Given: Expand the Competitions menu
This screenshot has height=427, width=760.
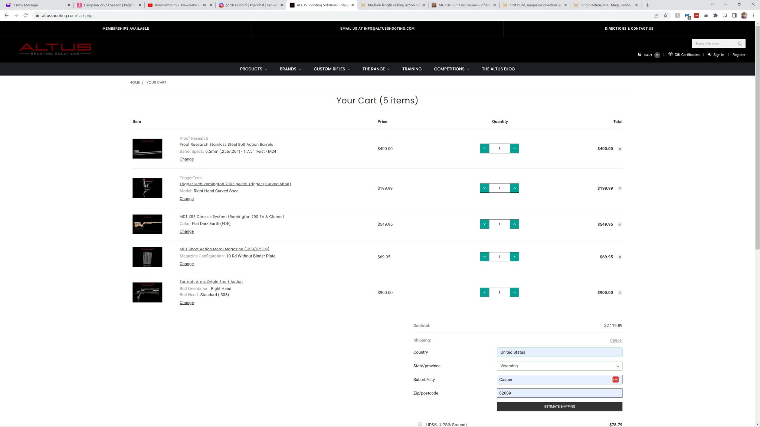Looking at the screenshot, I should [x=452, y=69].
